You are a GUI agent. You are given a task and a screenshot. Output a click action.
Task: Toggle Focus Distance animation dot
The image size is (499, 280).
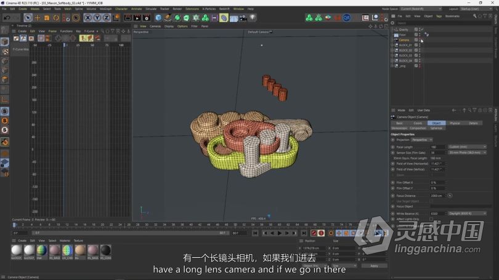(x=392, y=196)
